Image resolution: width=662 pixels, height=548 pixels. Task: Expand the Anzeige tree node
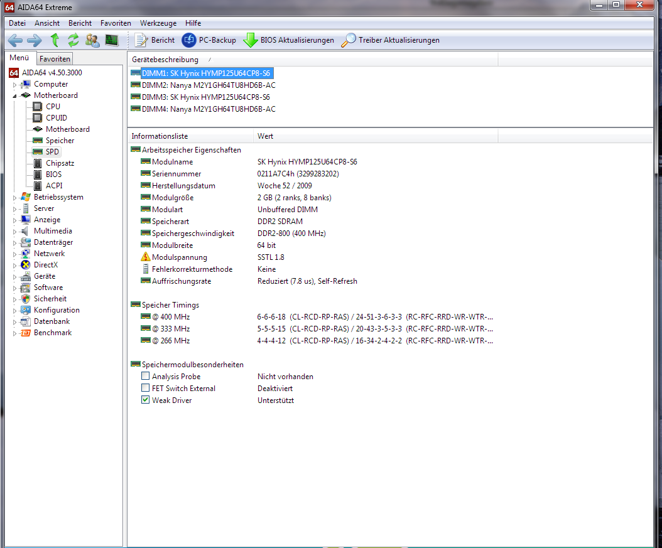14,220
